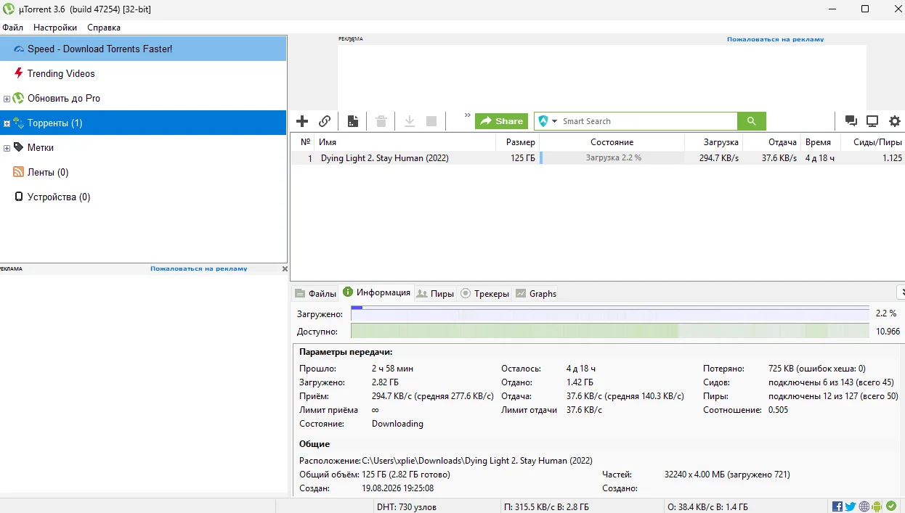The image size is (905, 513).
Task: Click the Remove Torrent trash icon
Action: click(381, 121)
